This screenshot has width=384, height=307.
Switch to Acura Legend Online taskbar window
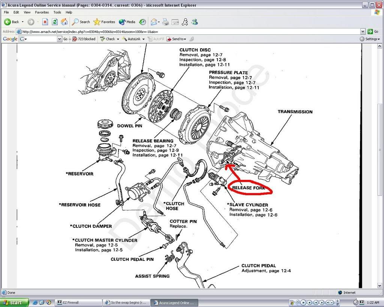tap(174, 303)
